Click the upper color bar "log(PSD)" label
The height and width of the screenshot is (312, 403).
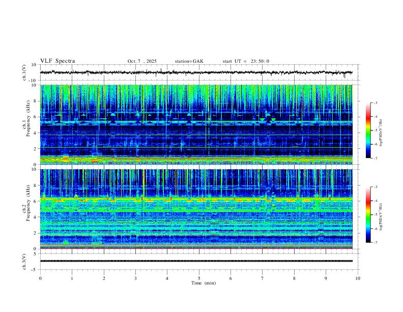coord(381,133)
